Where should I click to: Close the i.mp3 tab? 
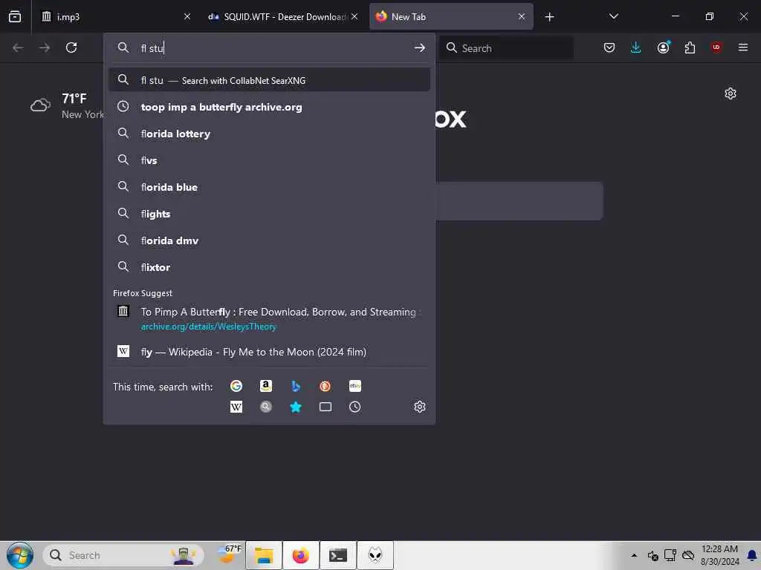(x=187, y=16)
